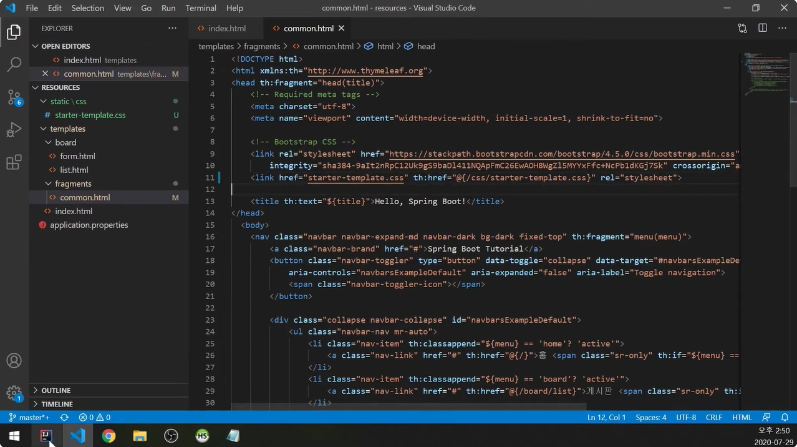Change CRLF end-of-line sequence

click(x=714, y=417)
